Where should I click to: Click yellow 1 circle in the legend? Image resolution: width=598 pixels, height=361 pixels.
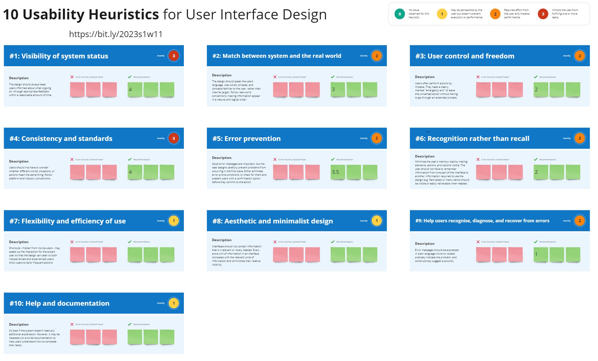[x=442, y=14]
